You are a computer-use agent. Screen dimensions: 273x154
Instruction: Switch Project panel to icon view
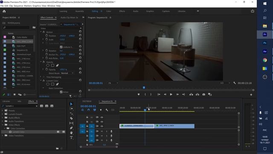[15, 95]
